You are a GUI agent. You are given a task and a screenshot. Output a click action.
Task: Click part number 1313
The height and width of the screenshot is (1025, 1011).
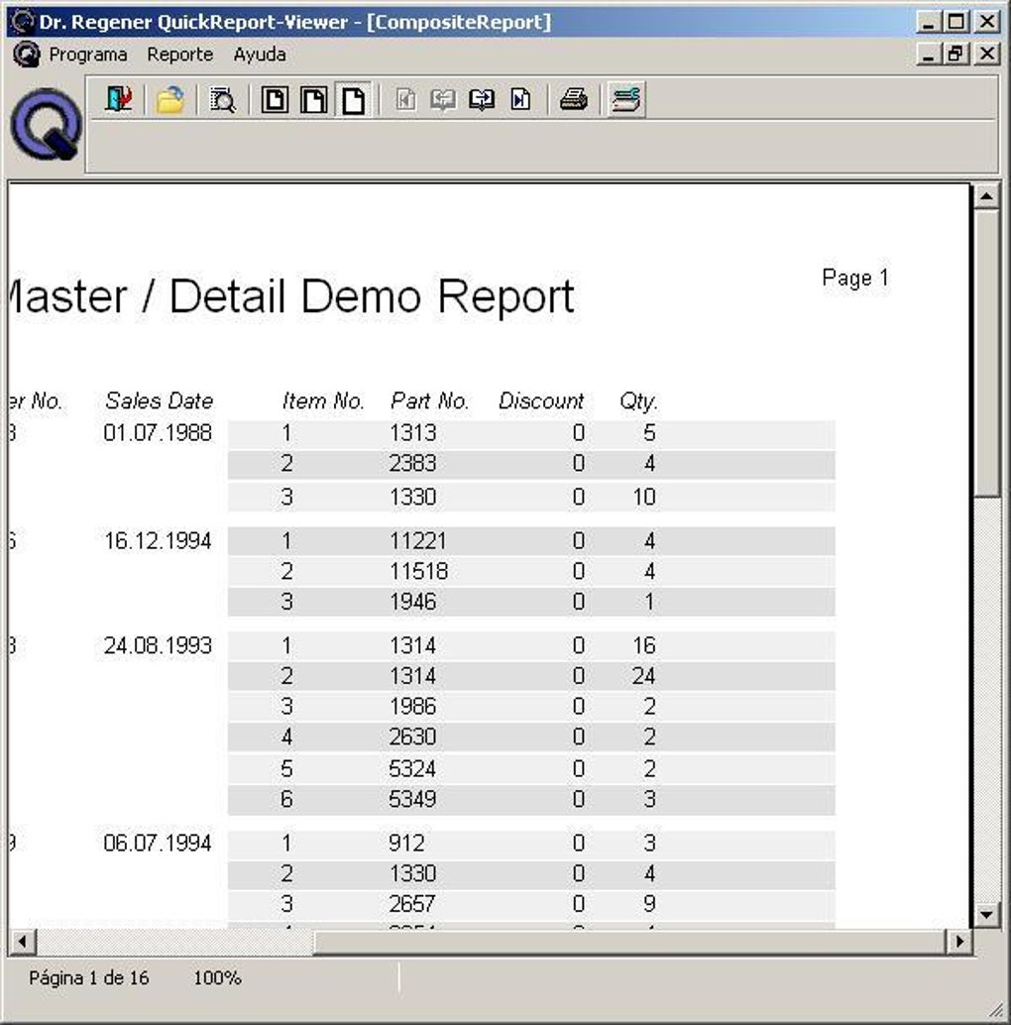412,433
